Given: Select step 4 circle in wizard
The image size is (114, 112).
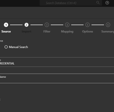Looking at the screenshot, I should point(67,25).
